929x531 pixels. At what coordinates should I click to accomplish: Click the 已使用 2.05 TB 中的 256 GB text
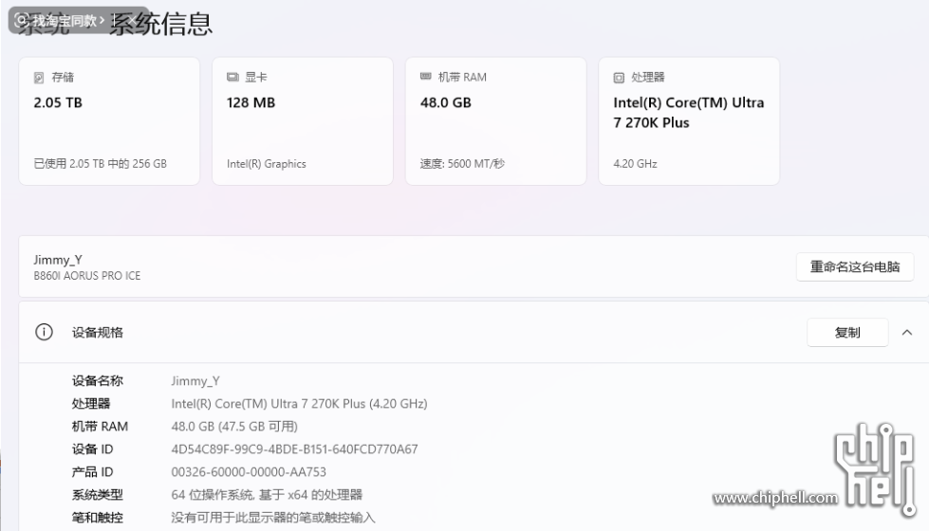point(100,164)
